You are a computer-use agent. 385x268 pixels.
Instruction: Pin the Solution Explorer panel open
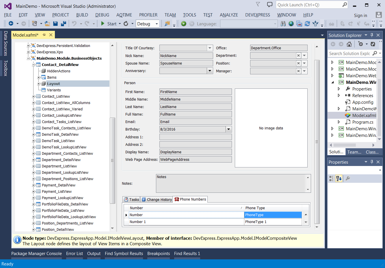tap(372, 35)
